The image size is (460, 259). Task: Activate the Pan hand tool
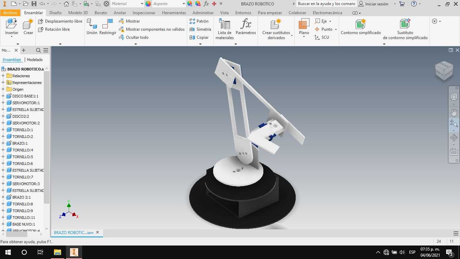454,112
